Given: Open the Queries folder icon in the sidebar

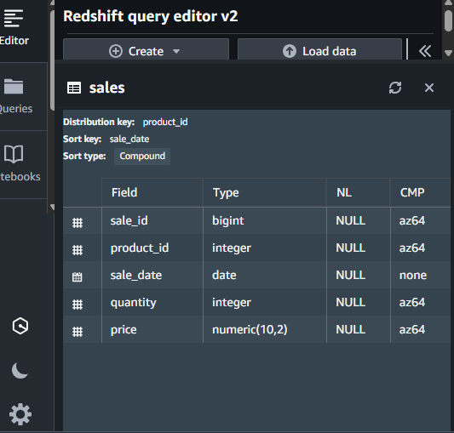Looking at the screenshot, I should tap(14, 87).
